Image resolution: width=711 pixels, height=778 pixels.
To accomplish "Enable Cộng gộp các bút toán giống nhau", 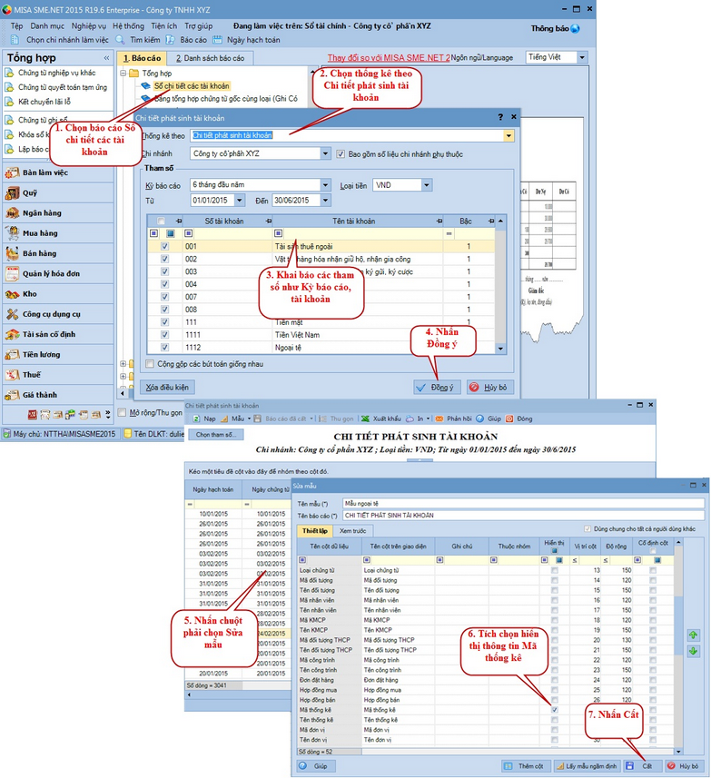I will tap(150, 364).
